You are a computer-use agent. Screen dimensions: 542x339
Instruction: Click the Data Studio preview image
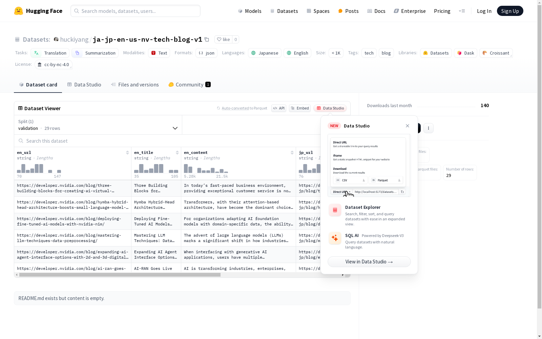pyautogui.click(x=369, y=165)
